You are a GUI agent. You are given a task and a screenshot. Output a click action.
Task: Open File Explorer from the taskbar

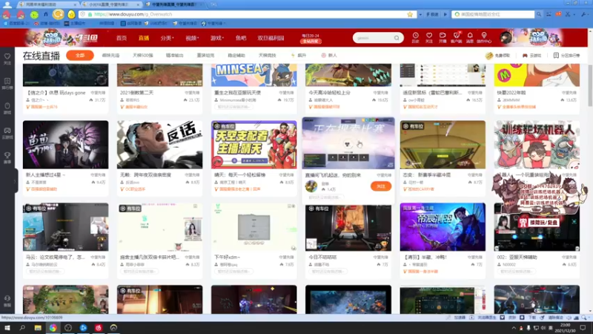(38, 327)
